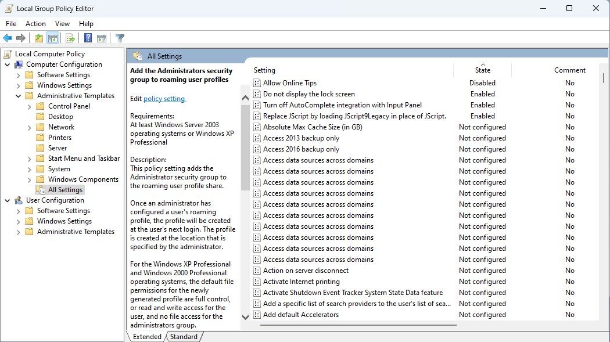This screenshot has width=610, height=342.
Task: Toggle Show/Hide Console Tree icon
Action: [x=52, y=38]
